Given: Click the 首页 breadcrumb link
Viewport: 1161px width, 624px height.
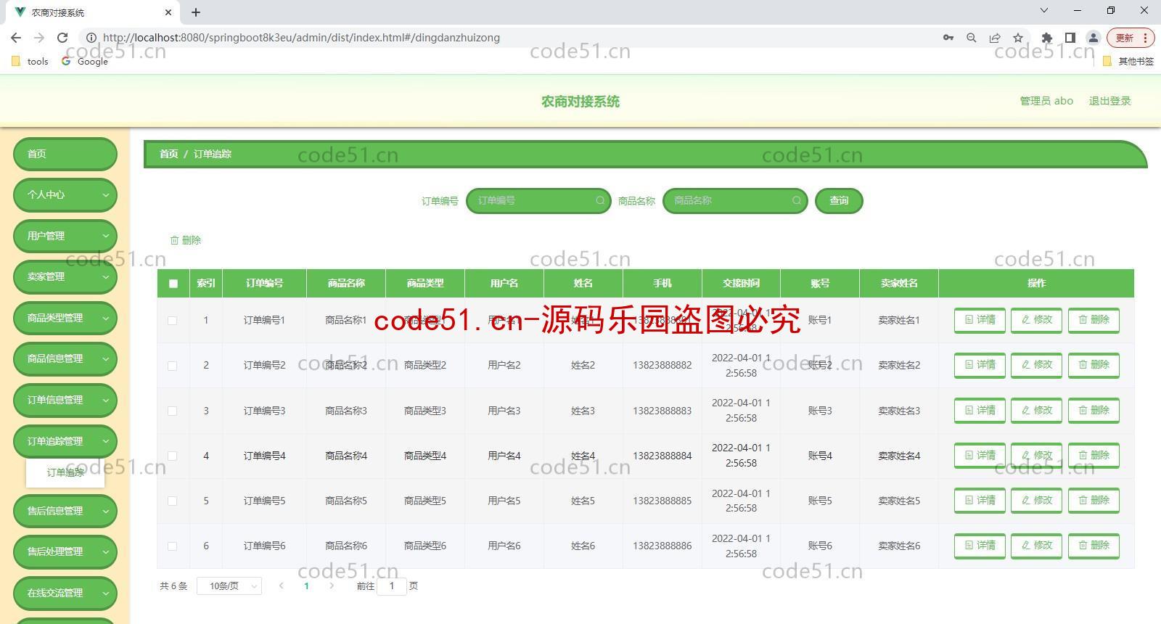Looking at the screenshot, I should click(168, 154).
